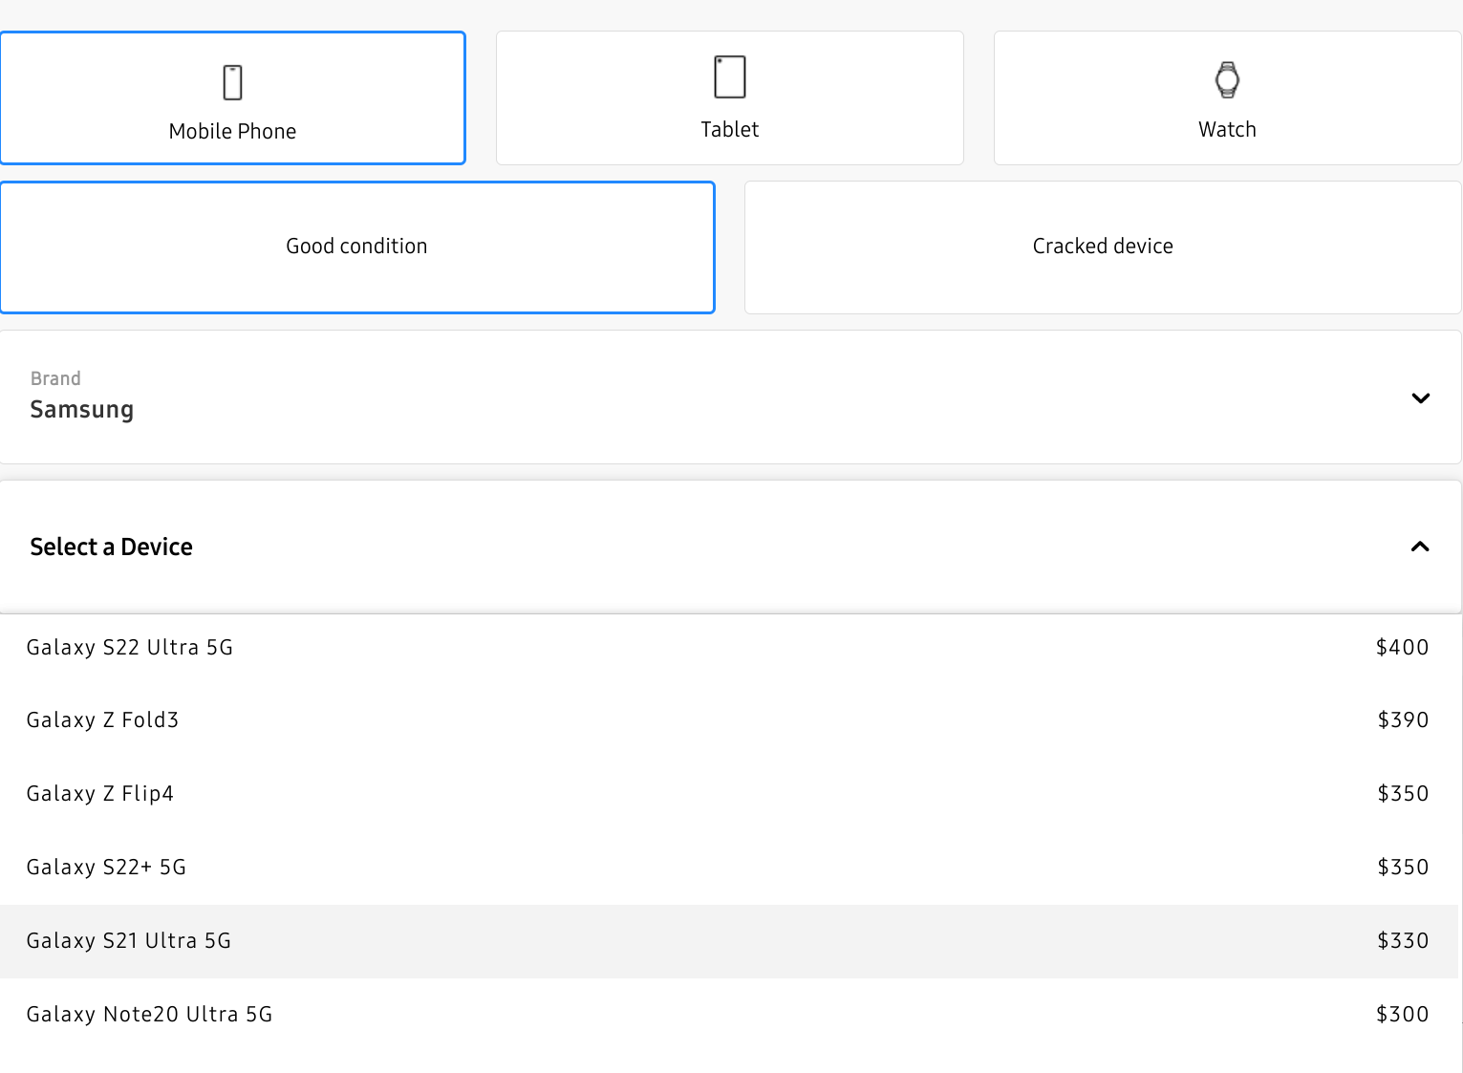Select the Mobile Phone label
Viewport: 1463px width, 1073px height.
pyautogui.click(x=232, y=131)
